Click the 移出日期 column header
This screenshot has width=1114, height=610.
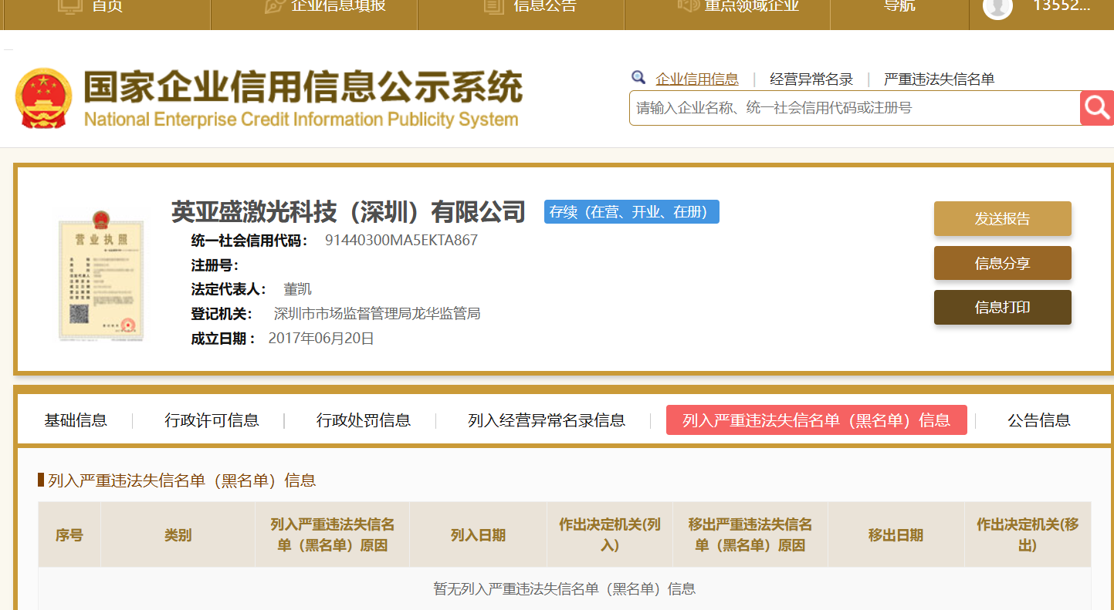pyautogui.click(x=896, y=535)
